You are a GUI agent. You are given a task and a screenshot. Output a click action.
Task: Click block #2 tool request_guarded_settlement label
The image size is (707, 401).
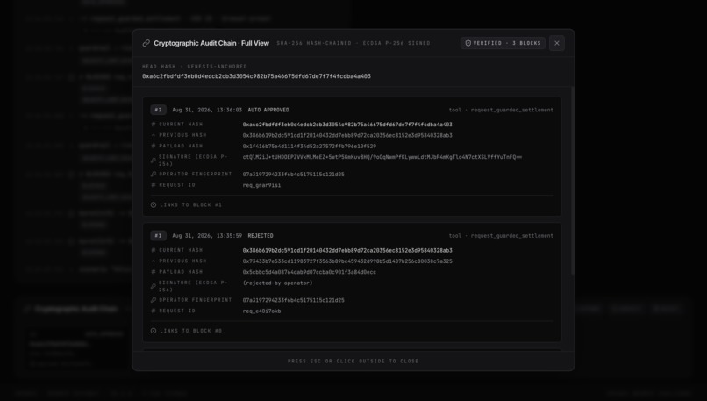pyautogui.click(x=501, y=110)
